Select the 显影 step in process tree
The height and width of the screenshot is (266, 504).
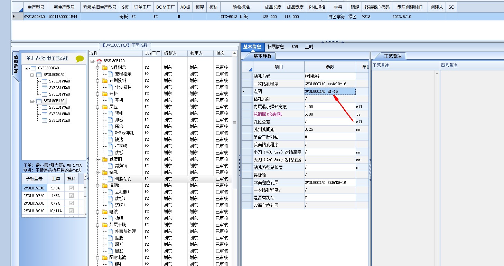coord(119,251)
